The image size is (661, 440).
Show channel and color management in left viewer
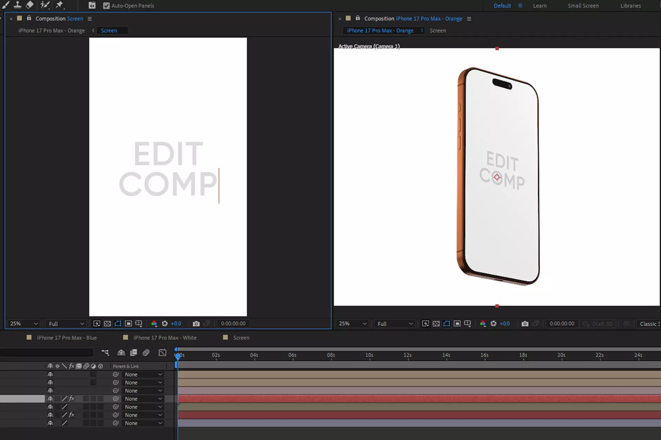click(154, 323)
